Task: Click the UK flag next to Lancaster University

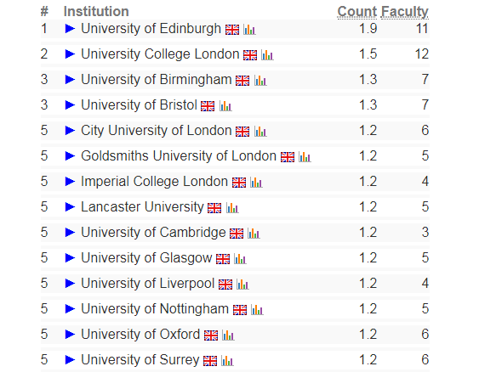Action: tap(214, 208)
